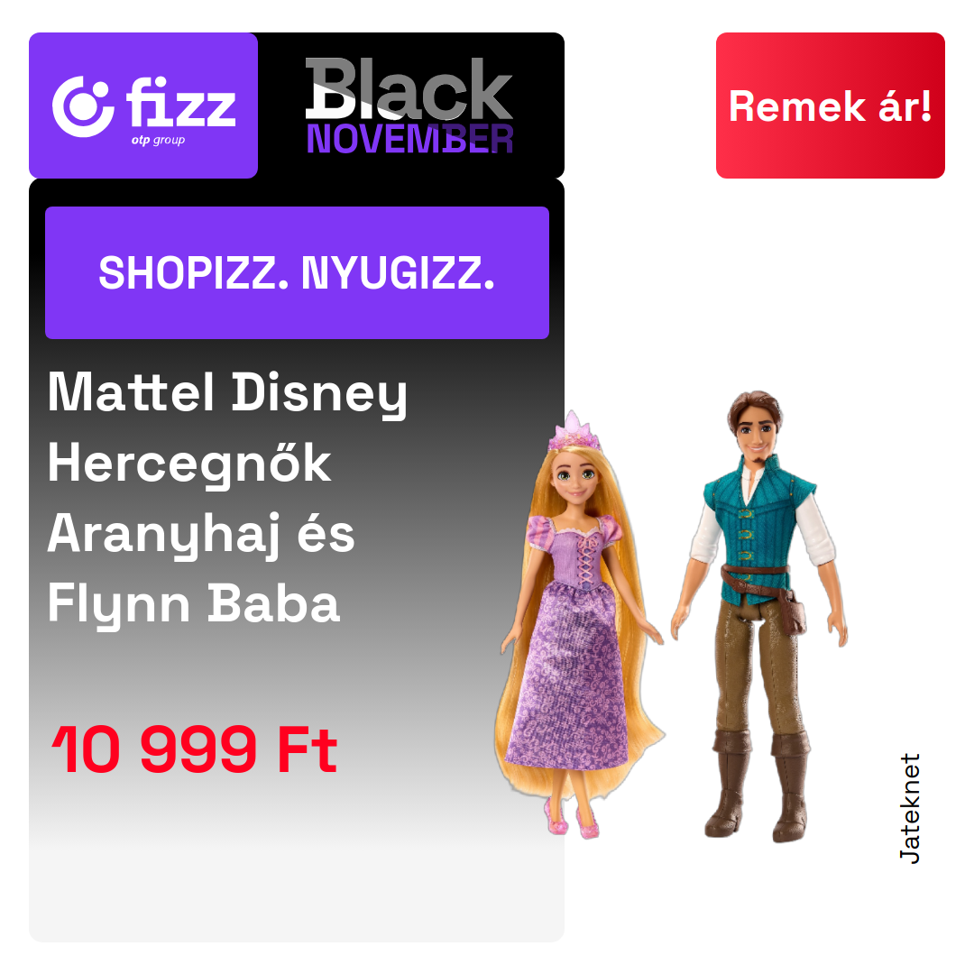This screenshot has width=974, height=974.
Task: Click the Black November logo
Action: 409,106
